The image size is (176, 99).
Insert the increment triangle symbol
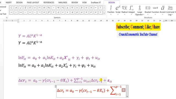point(68,8)
